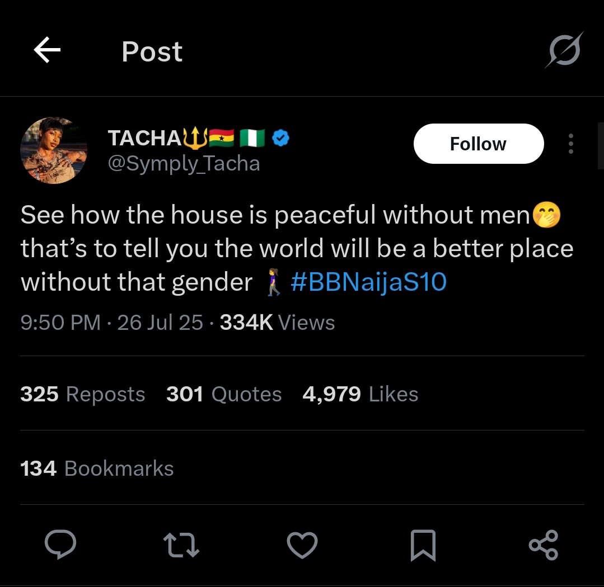Image resolution: width=604 pixels, height=587 pixels.
Task: Open TACHA's profile picture
Action: click(54, 150)
